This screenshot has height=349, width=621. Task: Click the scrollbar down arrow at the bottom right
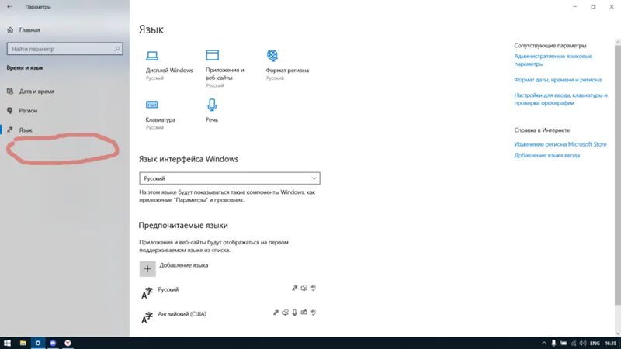[x=617, y=333]
